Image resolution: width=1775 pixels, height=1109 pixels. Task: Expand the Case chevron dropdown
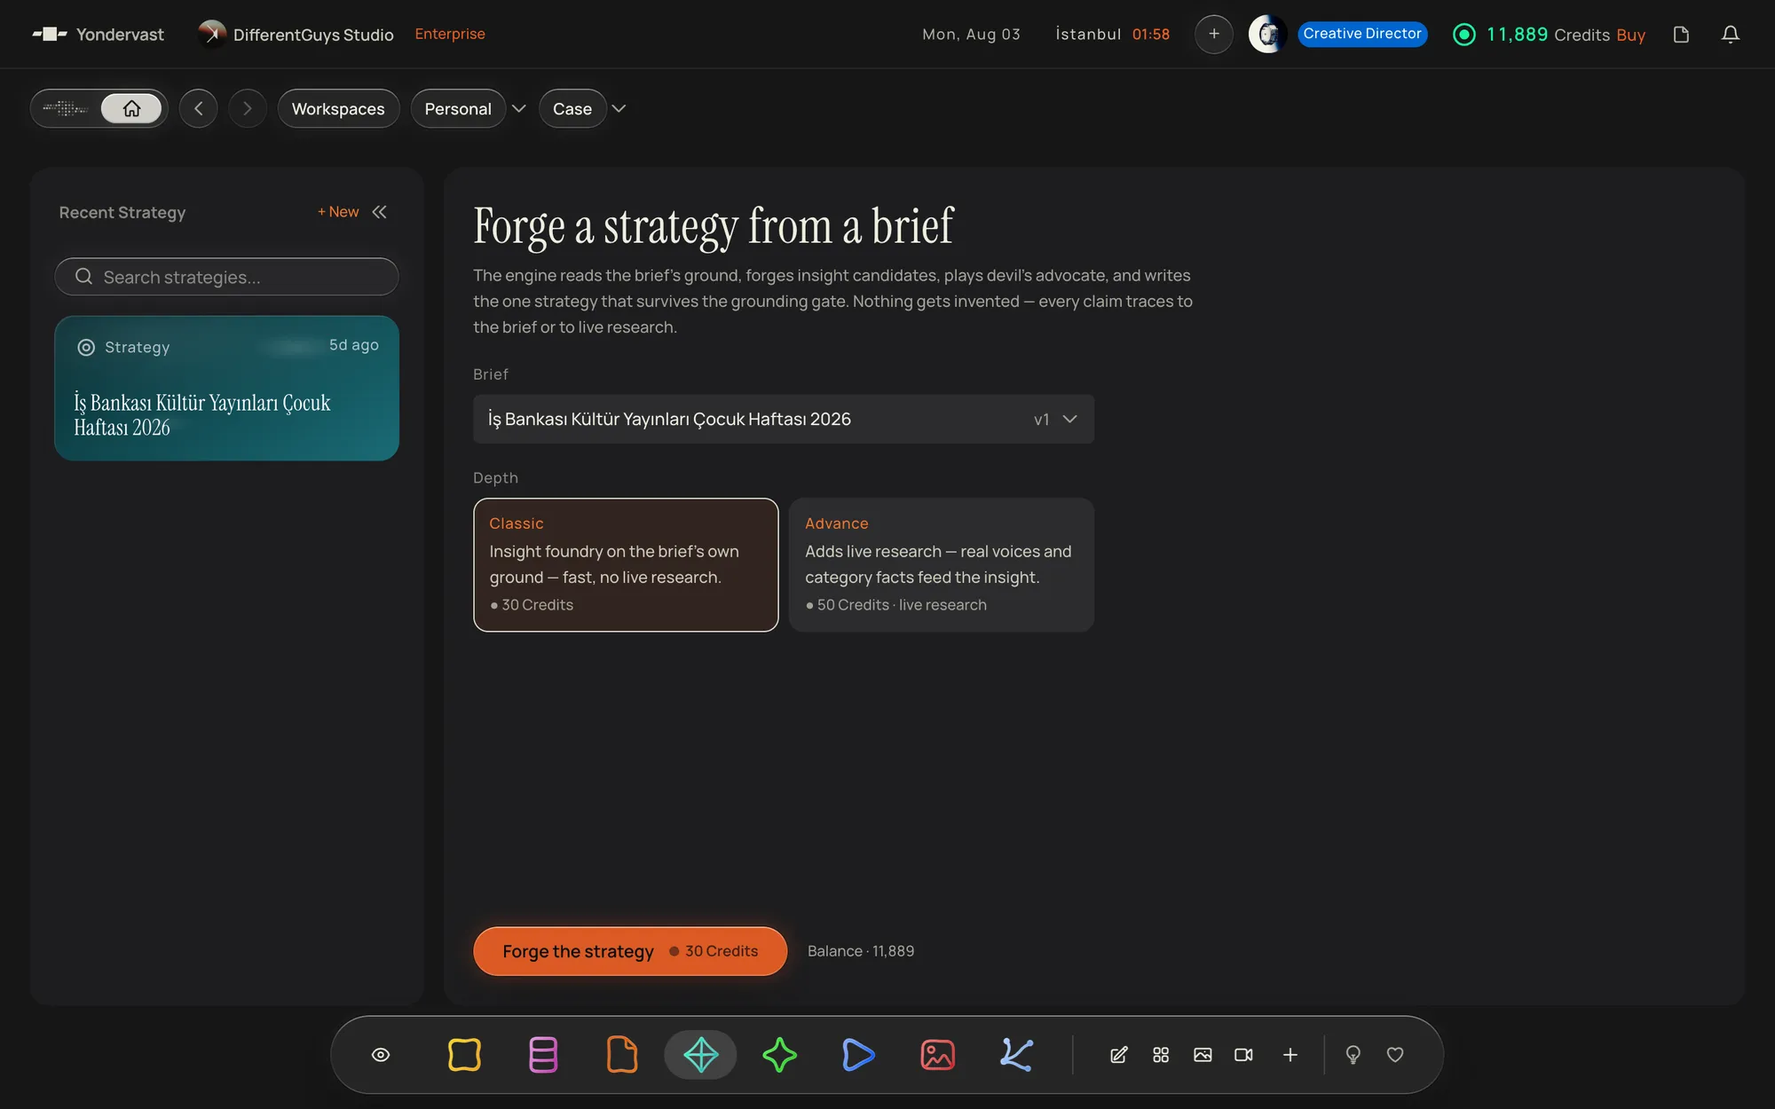click(619, 108)
